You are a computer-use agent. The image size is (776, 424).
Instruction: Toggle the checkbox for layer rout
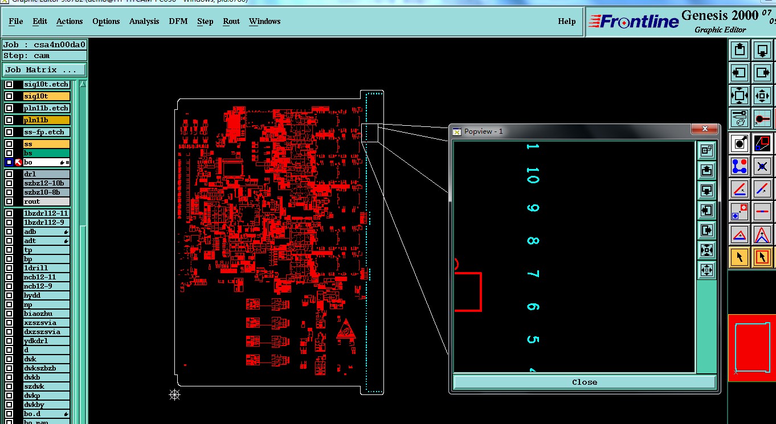[9, 201]
